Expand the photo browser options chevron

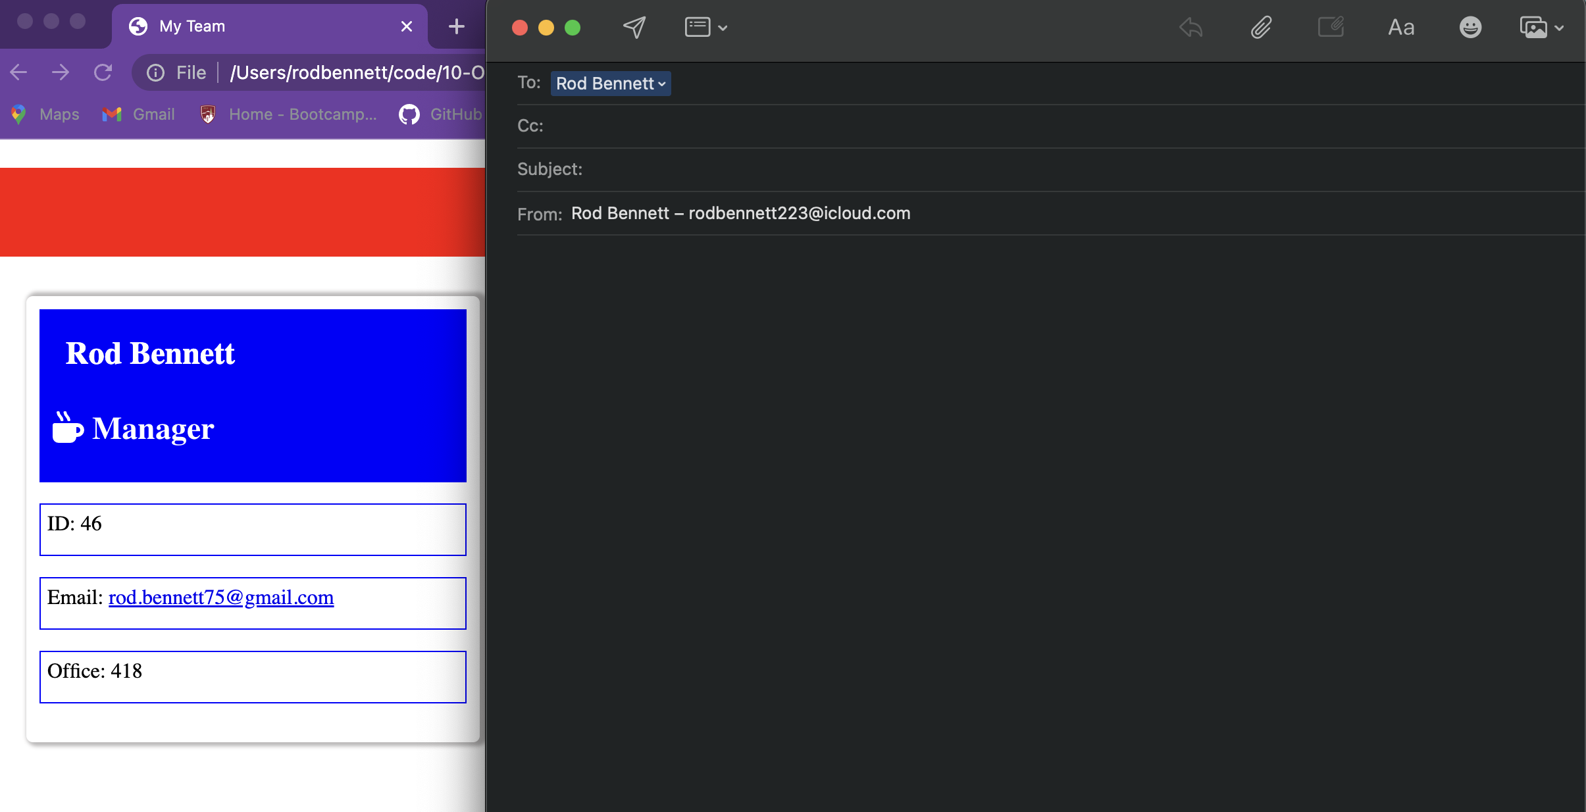click(x=1558, y=27)
